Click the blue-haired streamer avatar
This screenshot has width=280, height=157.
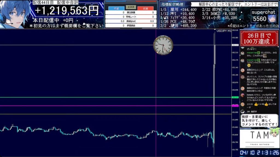pyautogui.click(x=15, y=14)
